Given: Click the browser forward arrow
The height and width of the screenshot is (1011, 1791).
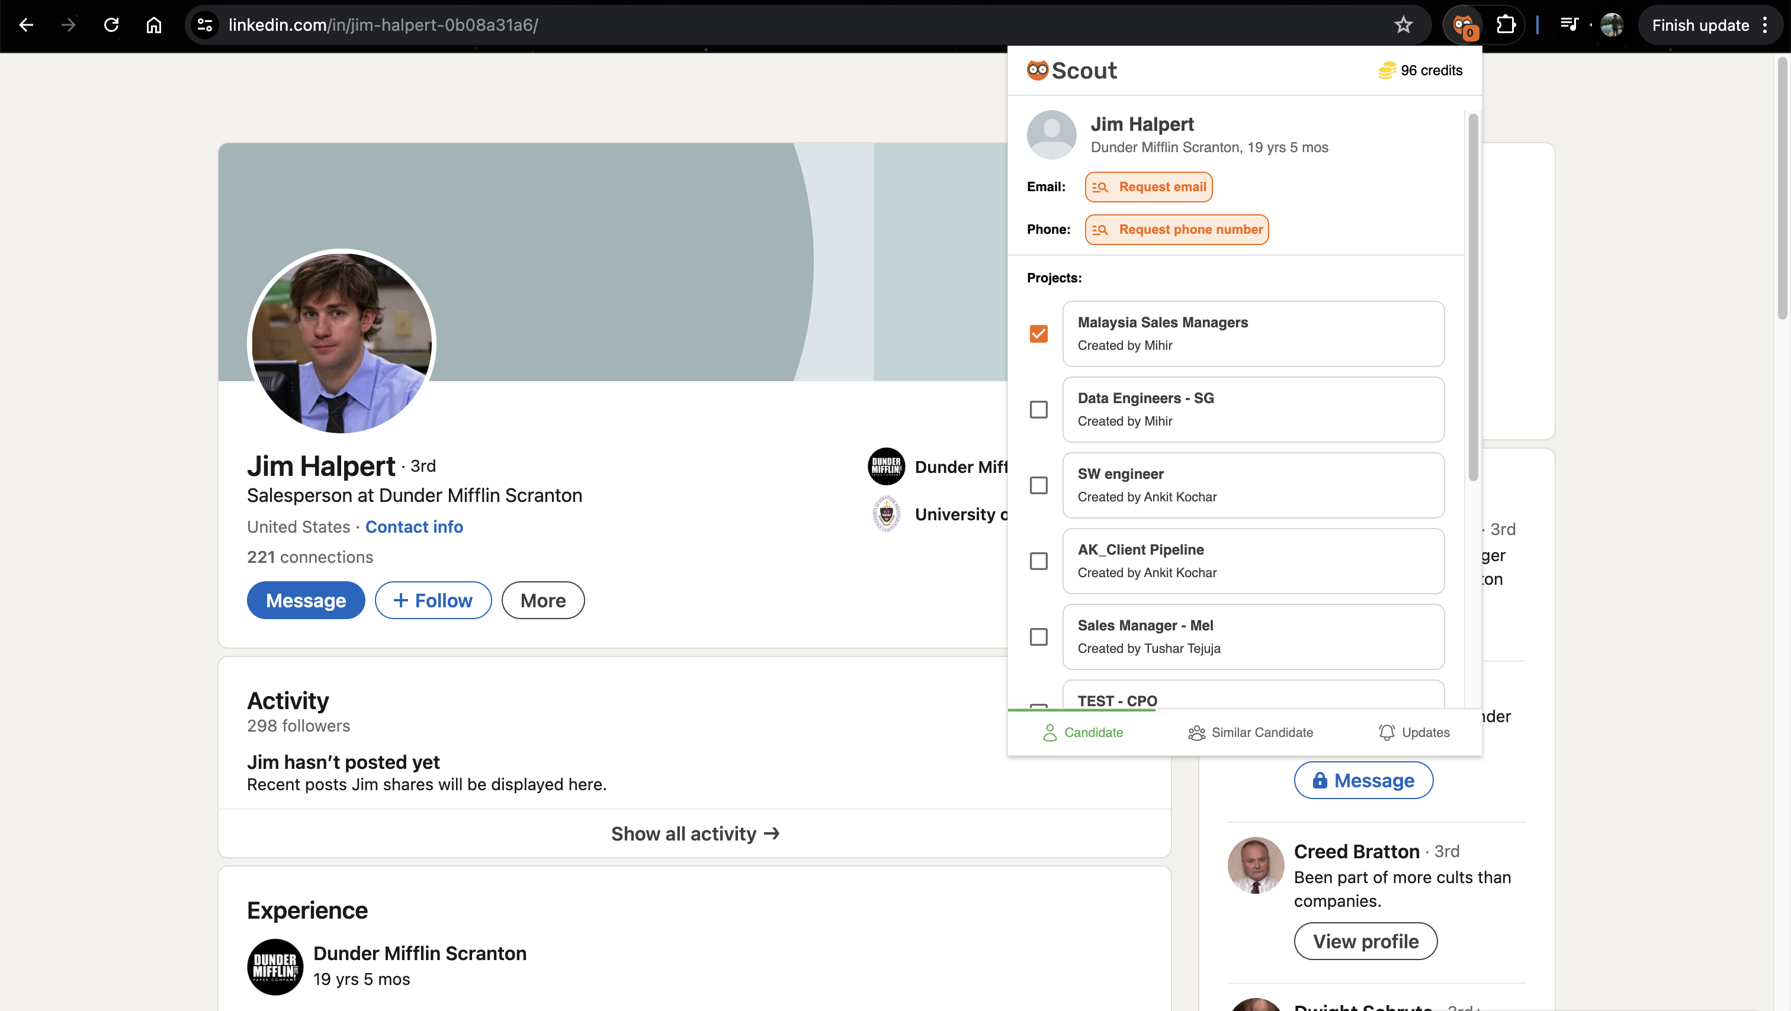Looking at the screenshot, I should [68, 25].
